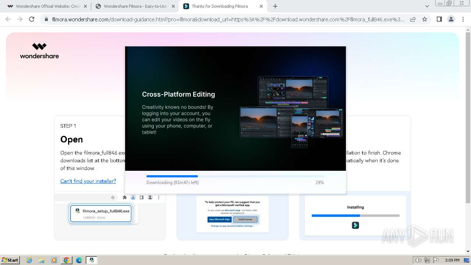Bookmark this page with the star

pos(425,19)
